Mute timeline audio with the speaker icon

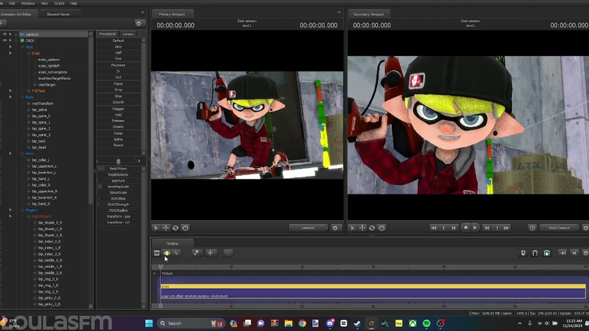tap(574, 253)
